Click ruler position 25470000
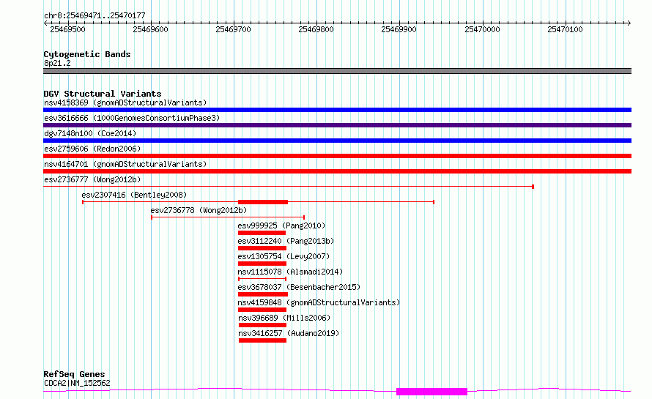Image resolution: width=652 pixels, height=399 pixels. [482, 29]
